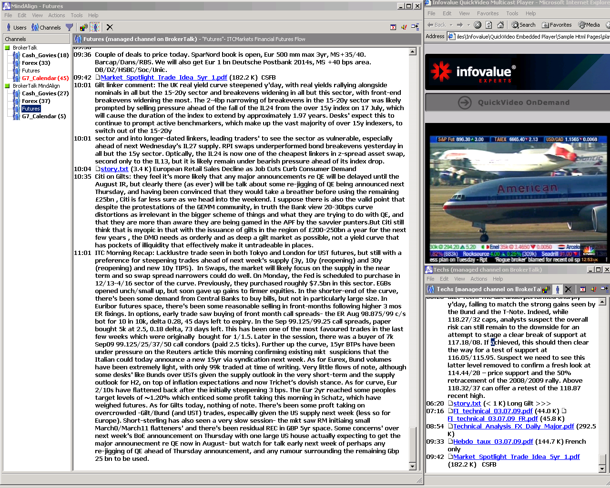Click Stop icon in Internet Explorer toolbar
610x488 pixels.
(478, 25)
